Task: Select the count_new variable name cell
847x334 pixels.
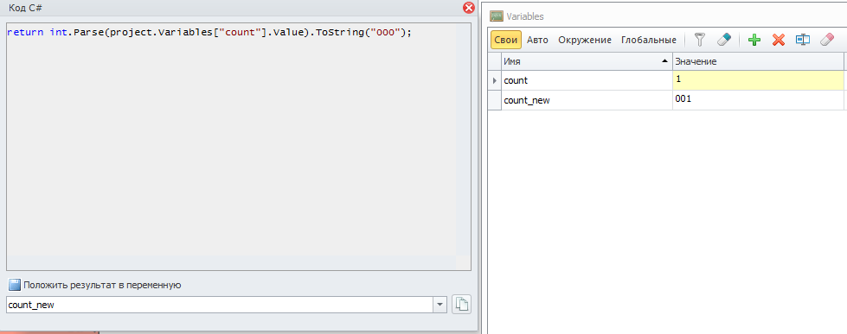Action: pyautogui.click(x=587, y=100)
